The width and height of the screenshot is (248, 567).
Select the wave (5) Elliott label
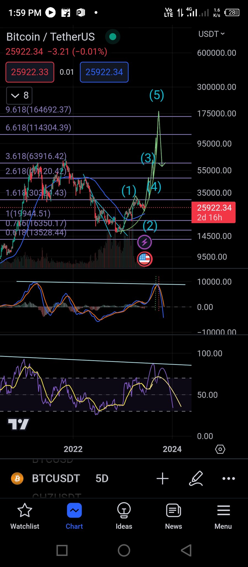coord(157,95)
